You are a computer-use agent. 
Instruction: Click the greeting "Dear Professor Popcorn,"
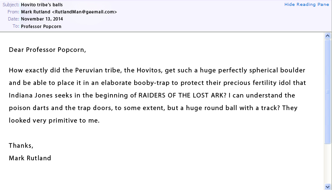coord(47,50)
